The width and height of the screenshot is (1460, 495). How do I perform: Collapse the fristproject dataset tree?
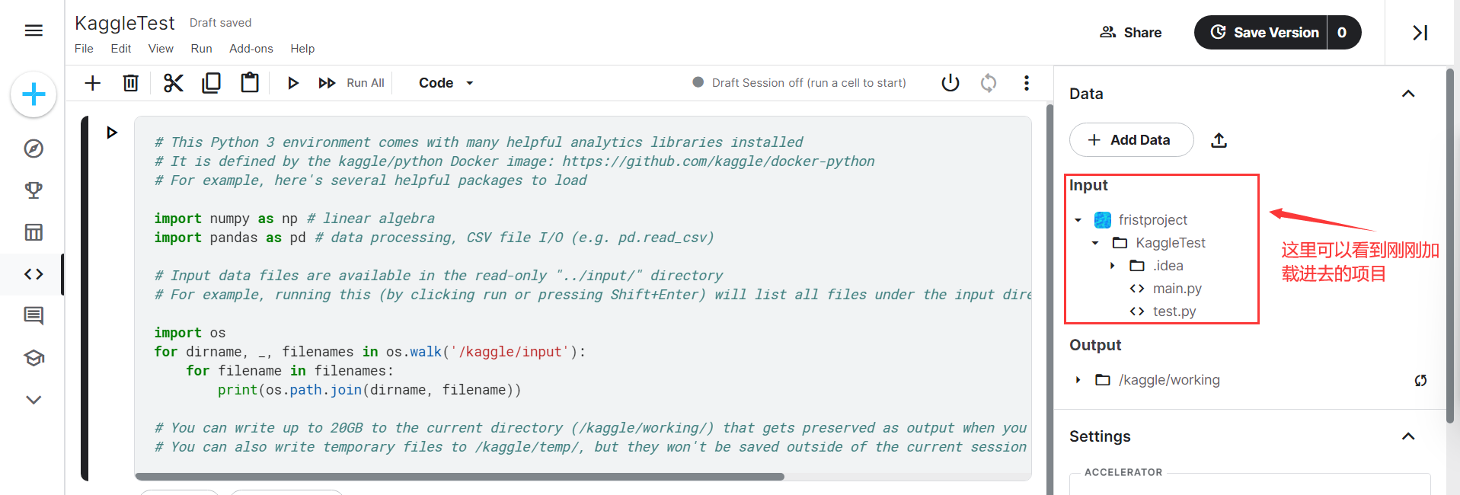pos(1078,220)
